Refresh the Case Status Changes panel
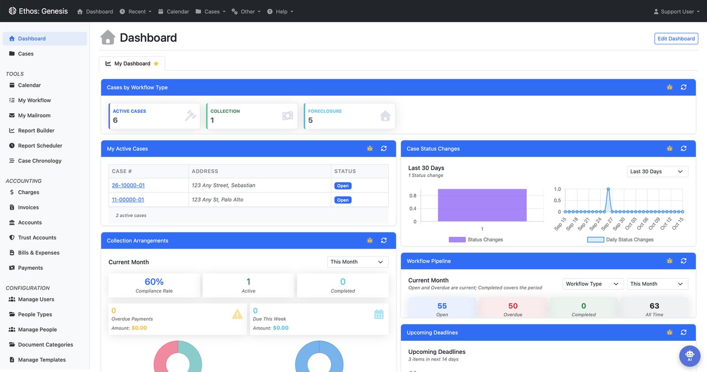Image resolution: width=707 pixels, height=372 pixels. (684, 149)
